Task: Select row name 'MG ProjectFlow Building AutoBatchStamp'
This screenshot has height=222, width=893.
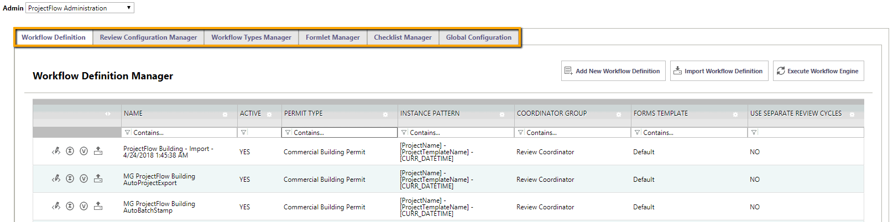Action: (159, 207)
